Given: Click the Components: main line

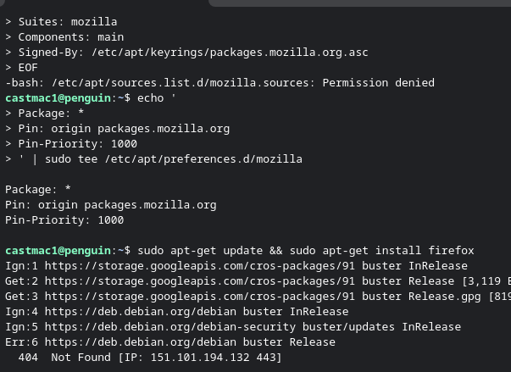Looking at the screenshot, I should pos(71,37).
